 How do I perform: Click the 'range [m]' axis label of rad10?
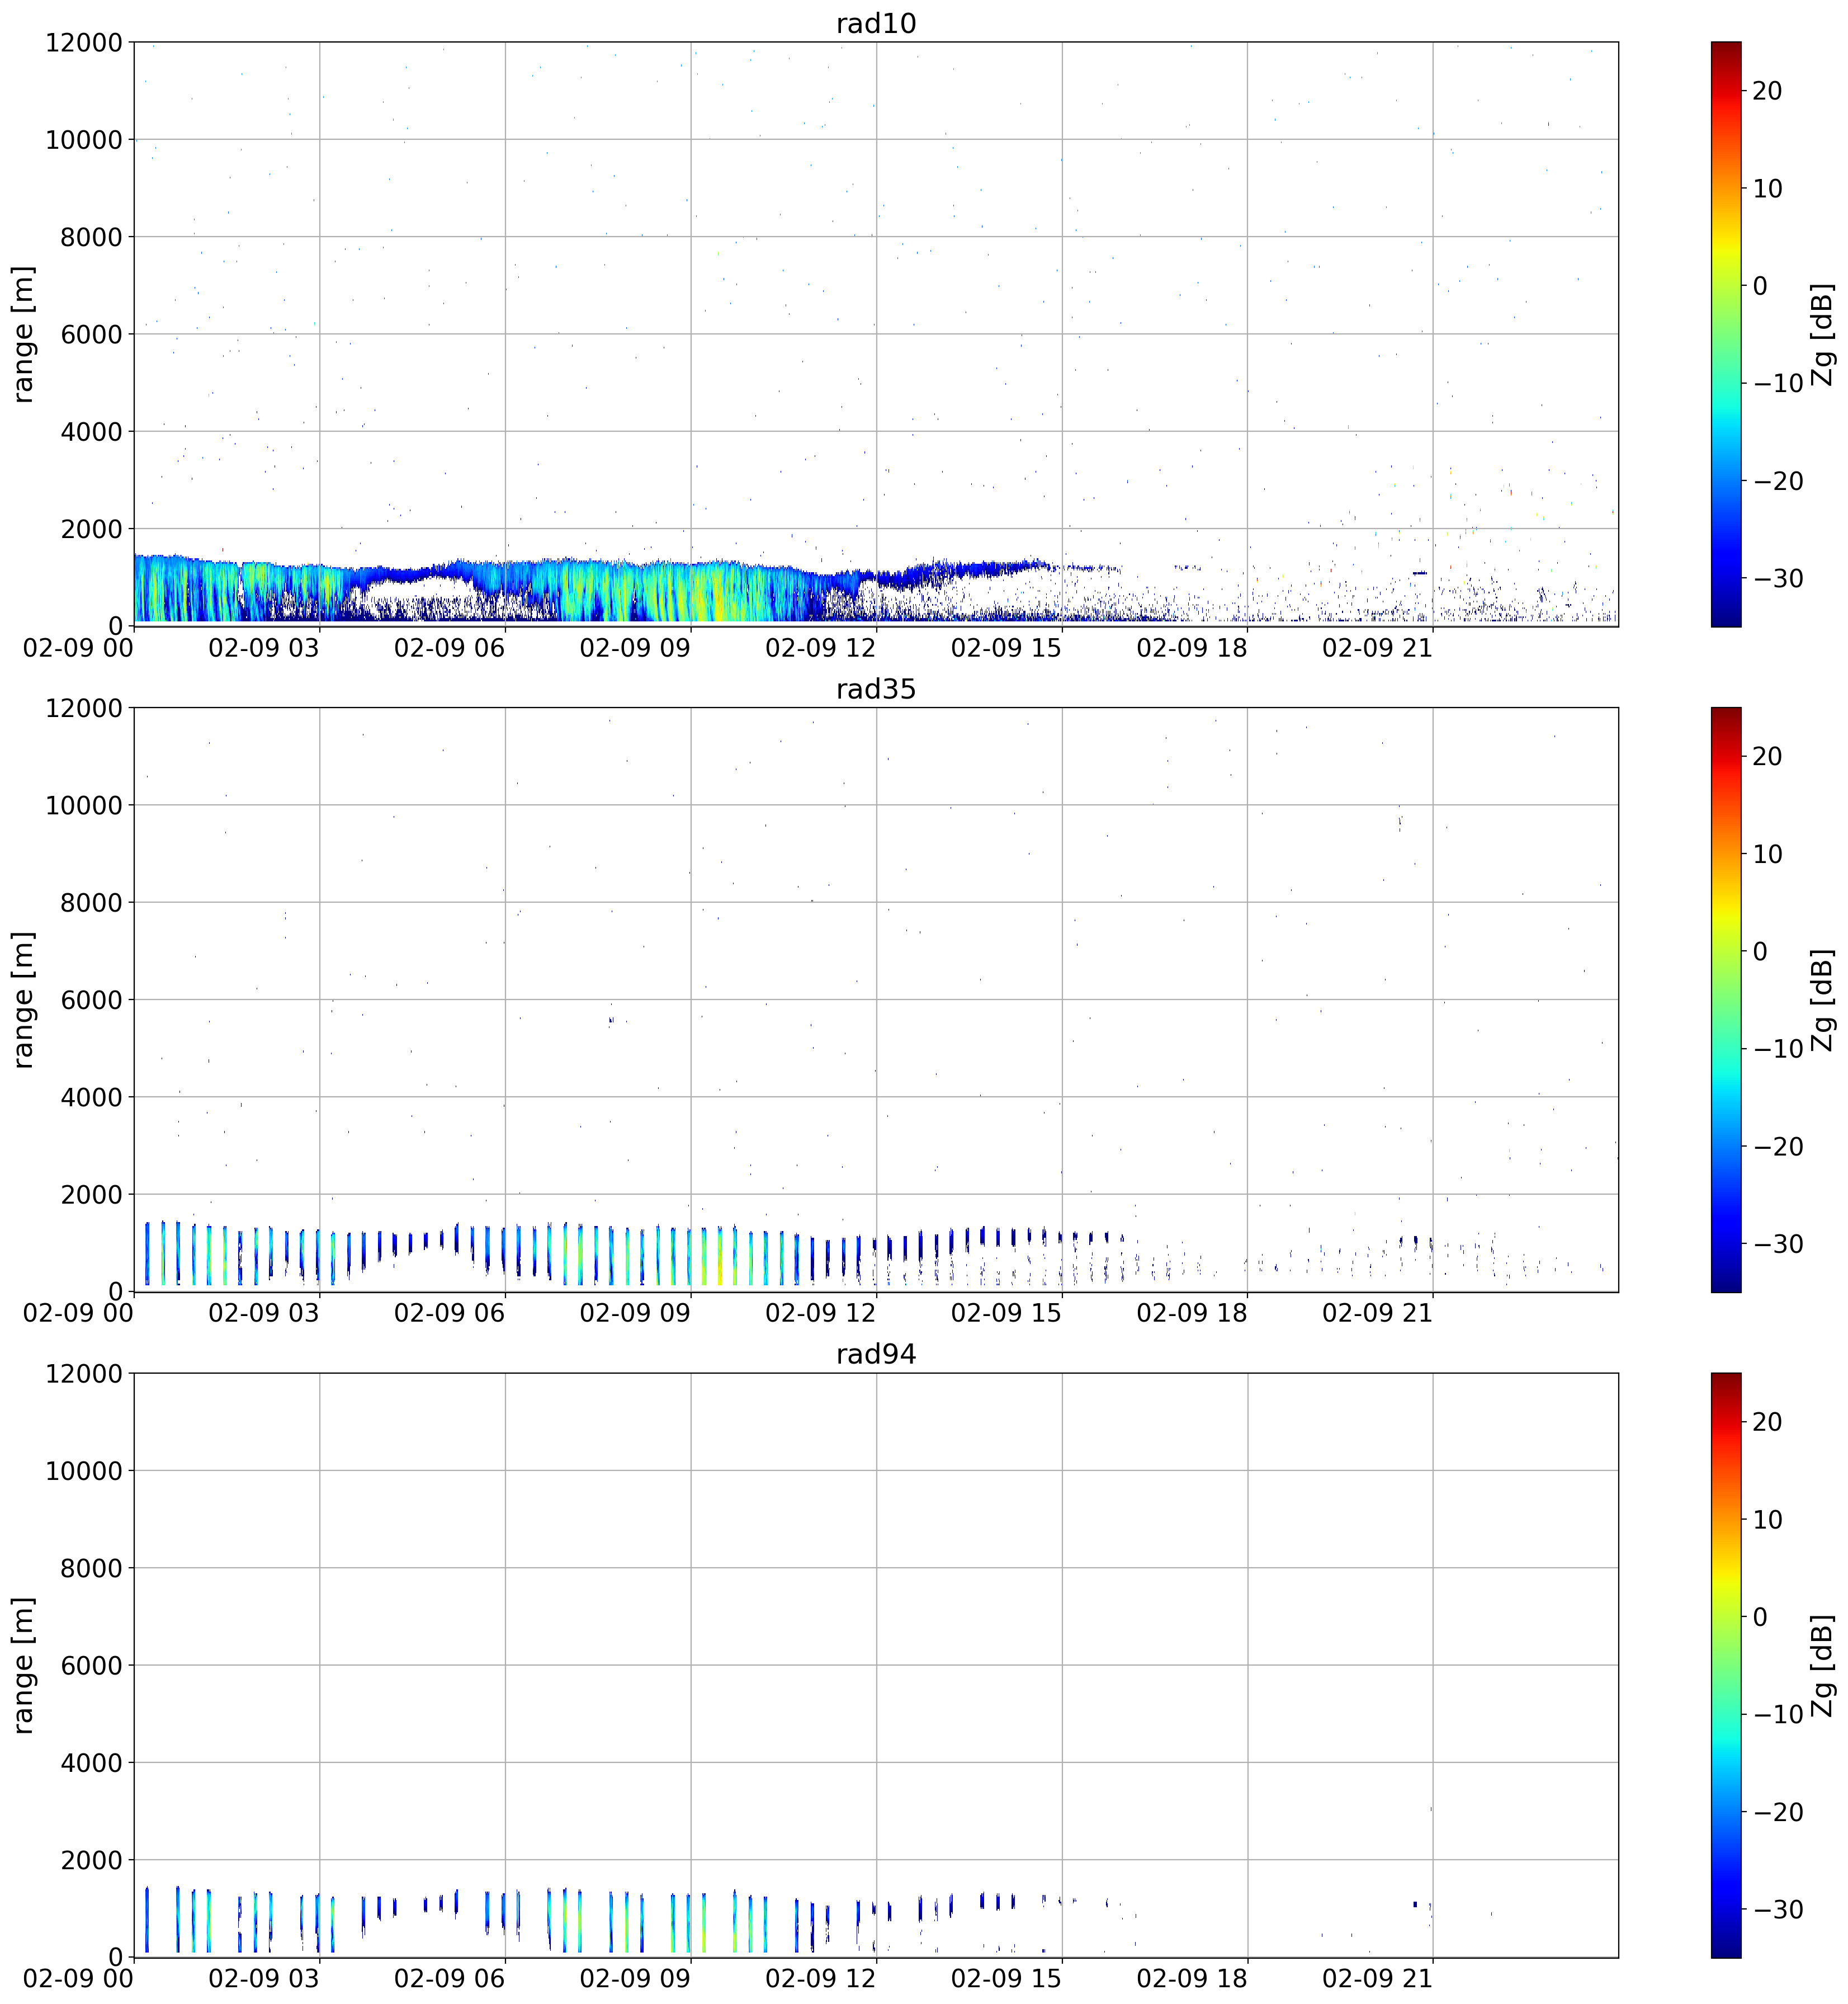click(24, 334)
